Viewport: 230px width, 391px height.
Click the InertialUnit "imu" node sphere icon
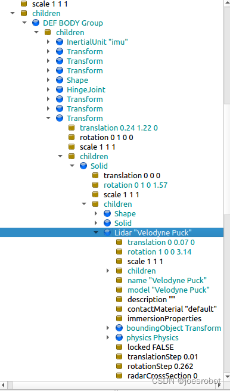[x=60, y=42]
